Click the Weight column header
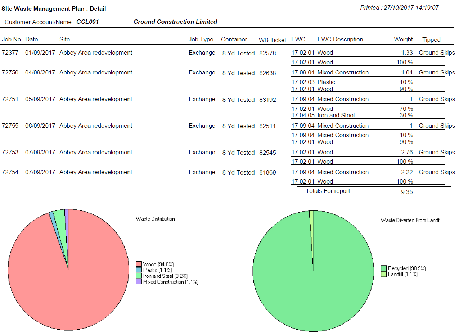Viewport: 459px width, 335px height. tap(403, 40)
